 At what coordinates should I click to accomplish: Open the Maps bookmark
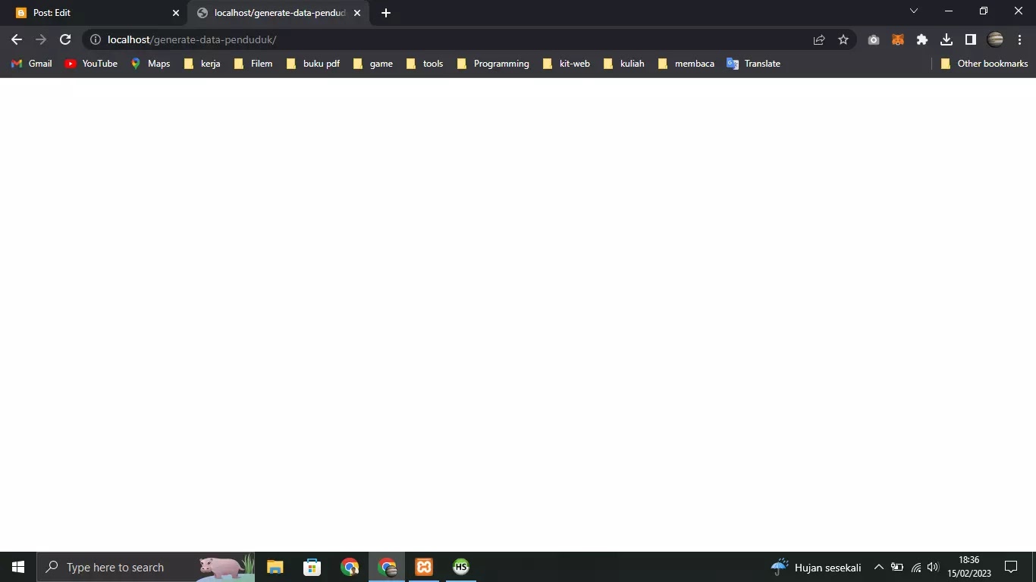[x=150, y=64]
